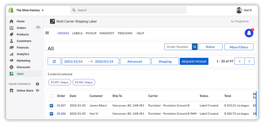Click the search magnifier icon in top bar
Image resolution: width=263 pixels, height=124 pixels.
[x=74, y=10]
